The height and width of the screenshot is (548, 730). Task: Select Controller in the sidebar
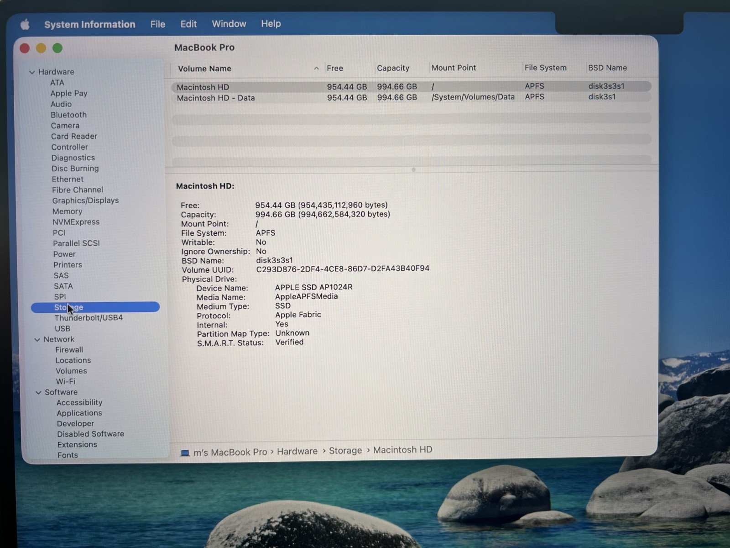69,147
